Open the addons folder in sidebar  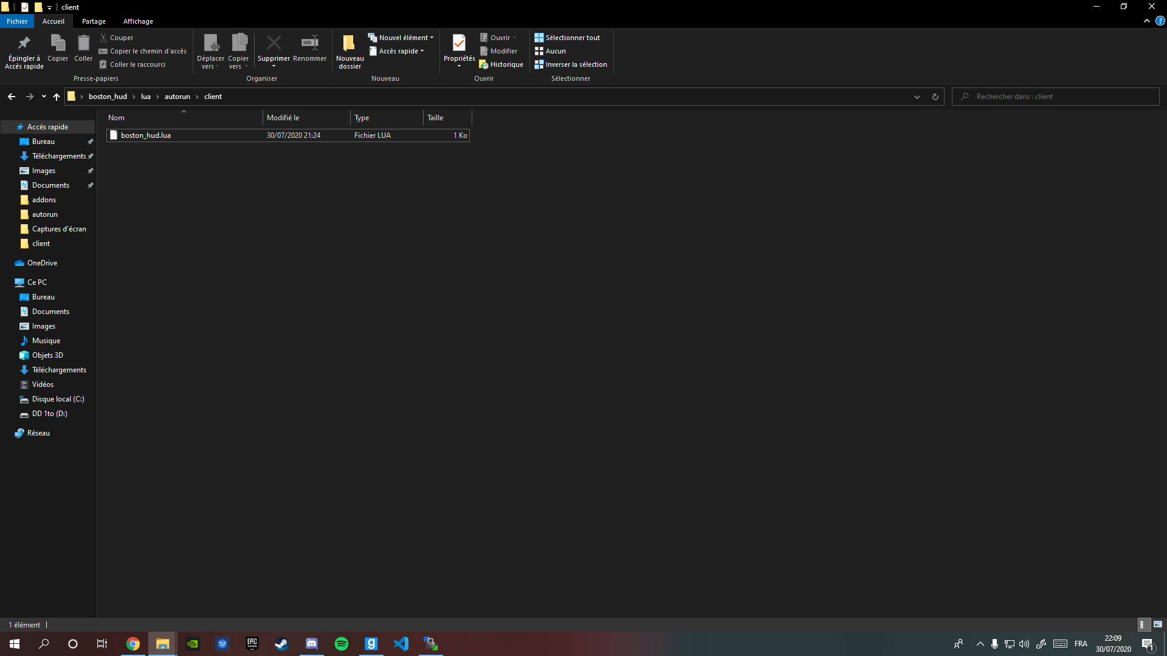(x=44, y=200)
